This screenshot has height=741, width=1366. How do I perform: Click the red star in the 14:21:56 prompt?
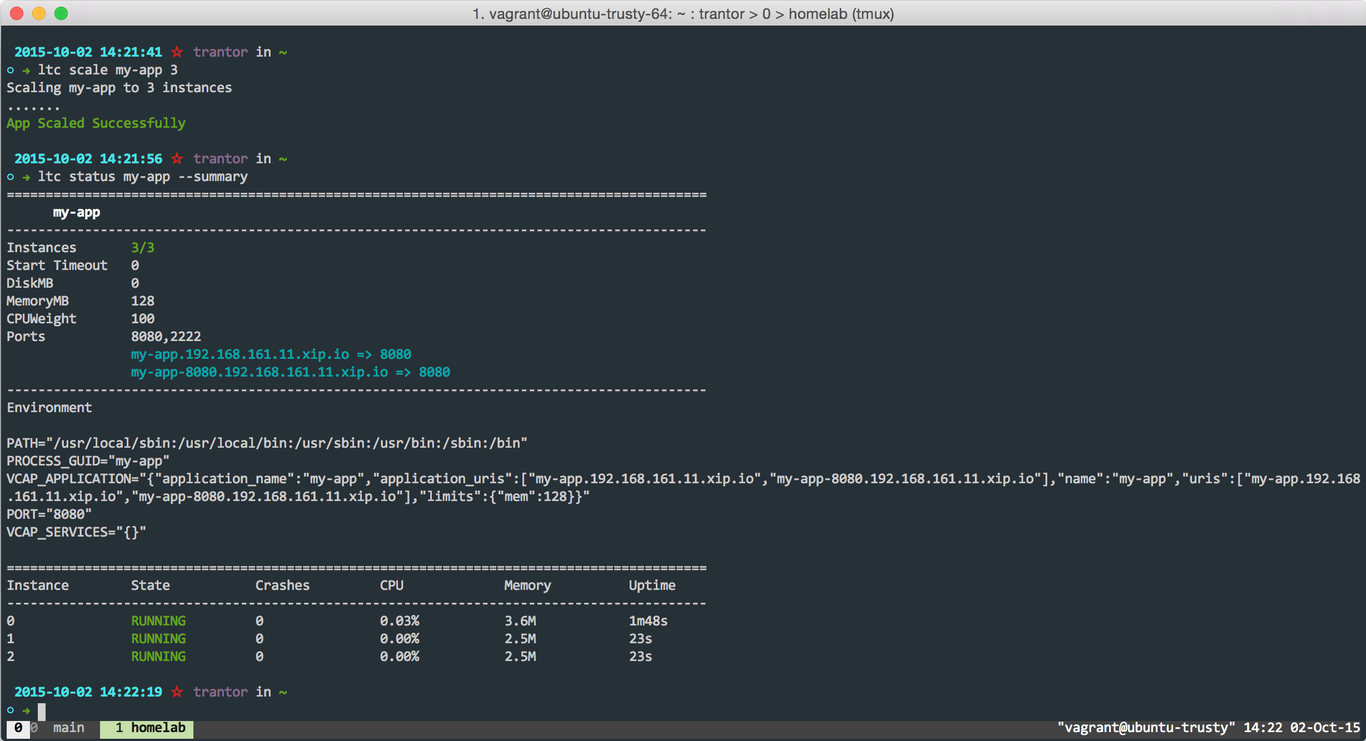[177, 159]
